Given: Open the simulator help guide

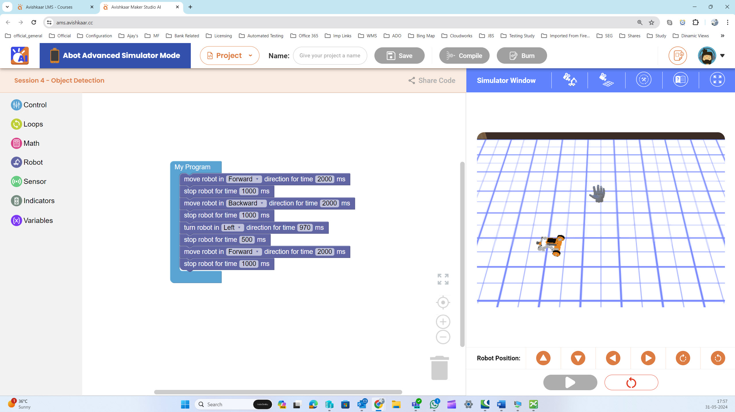Looking at the screenshot, I should (680, 79).
